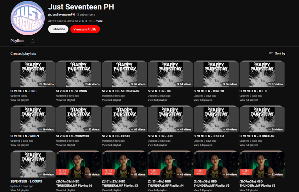View full playlist for SEVENTEEN - VERNON

click(65, 100)
